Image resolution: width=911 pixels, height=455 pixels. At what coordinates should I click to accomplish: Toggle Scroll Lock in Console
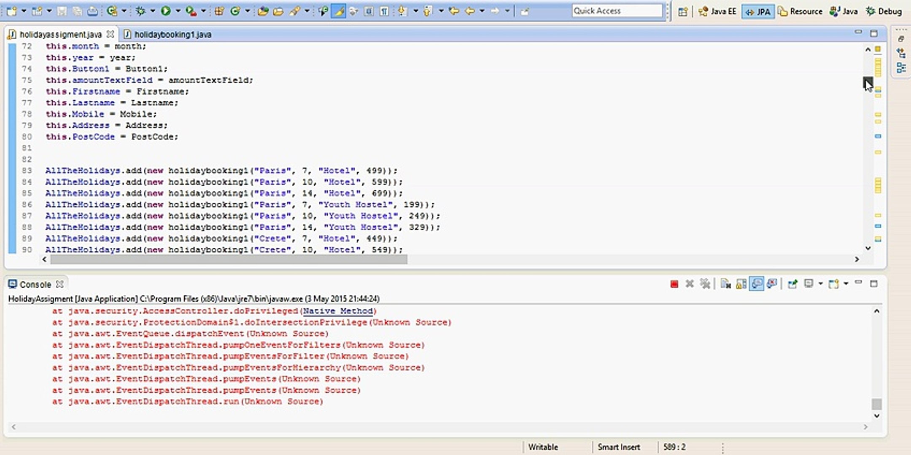[x=741, y=284]
